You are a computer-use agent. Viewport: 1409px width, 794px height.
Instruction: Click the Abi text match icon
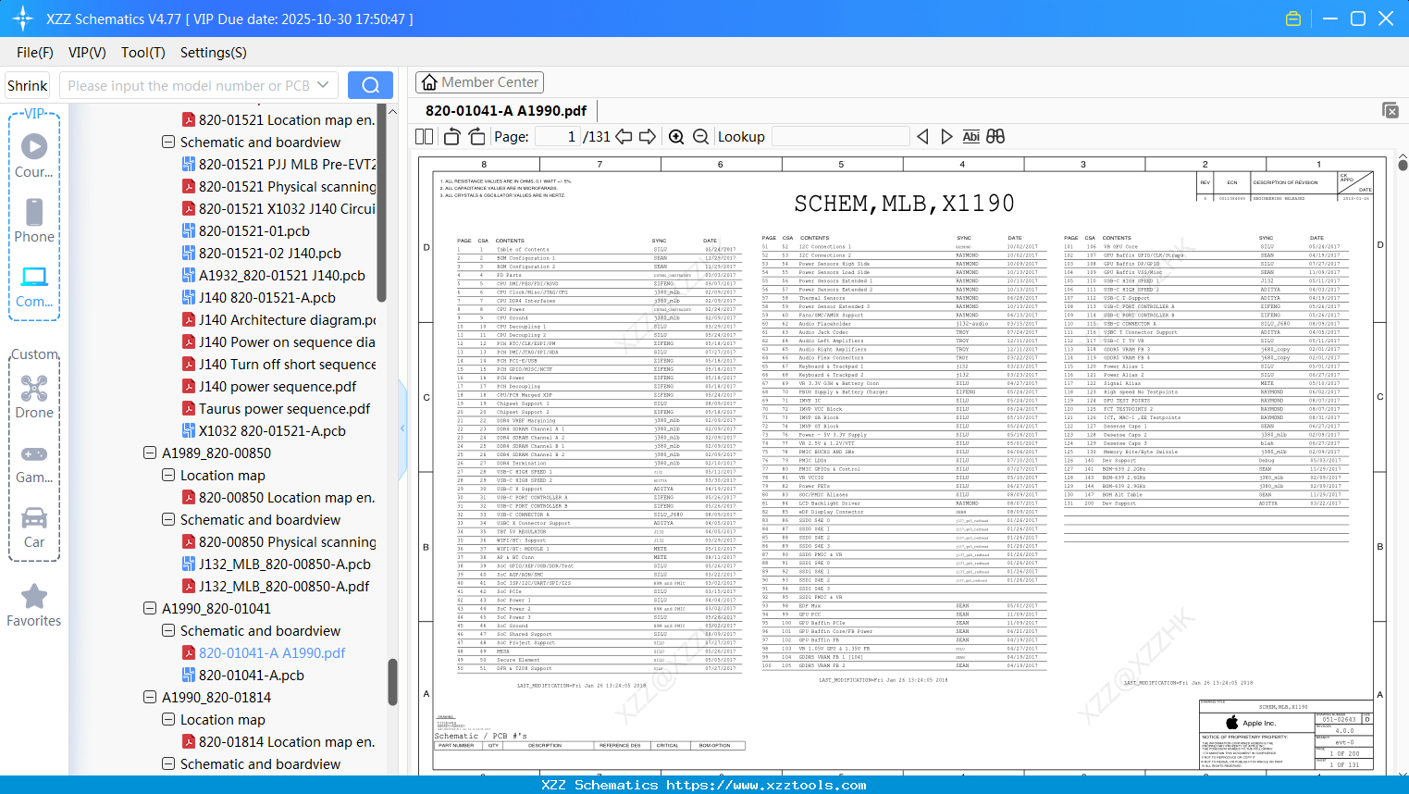970,136
